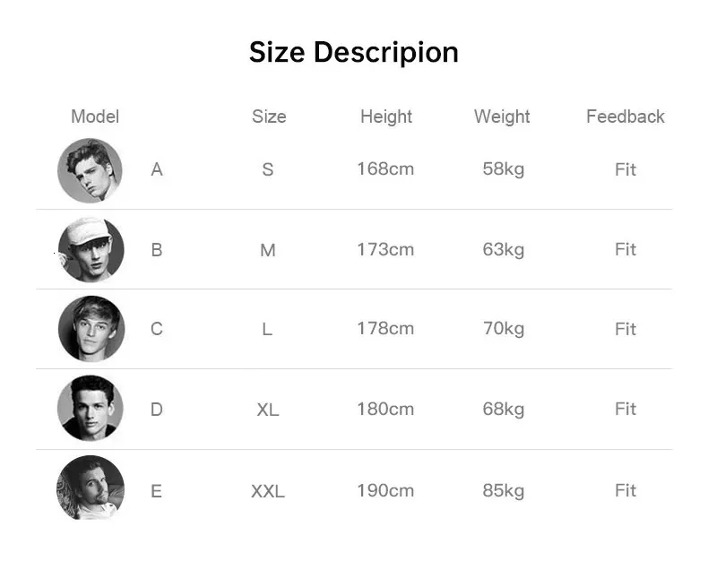Click the Model column header
The height and width of the screenshot is (570, 708).
point(95,117)
